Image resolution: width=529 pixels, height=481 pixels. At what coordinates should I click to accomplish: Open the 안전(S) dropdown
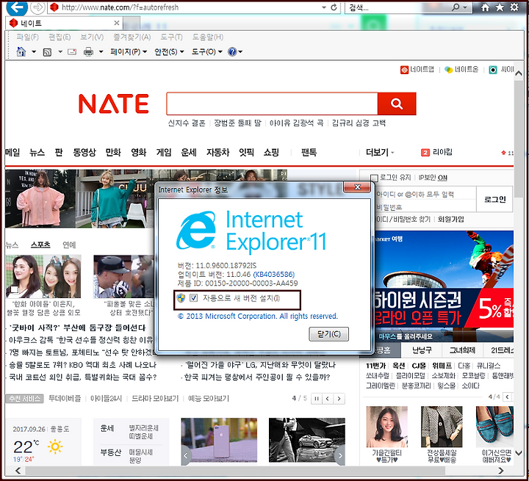(169, 51)
